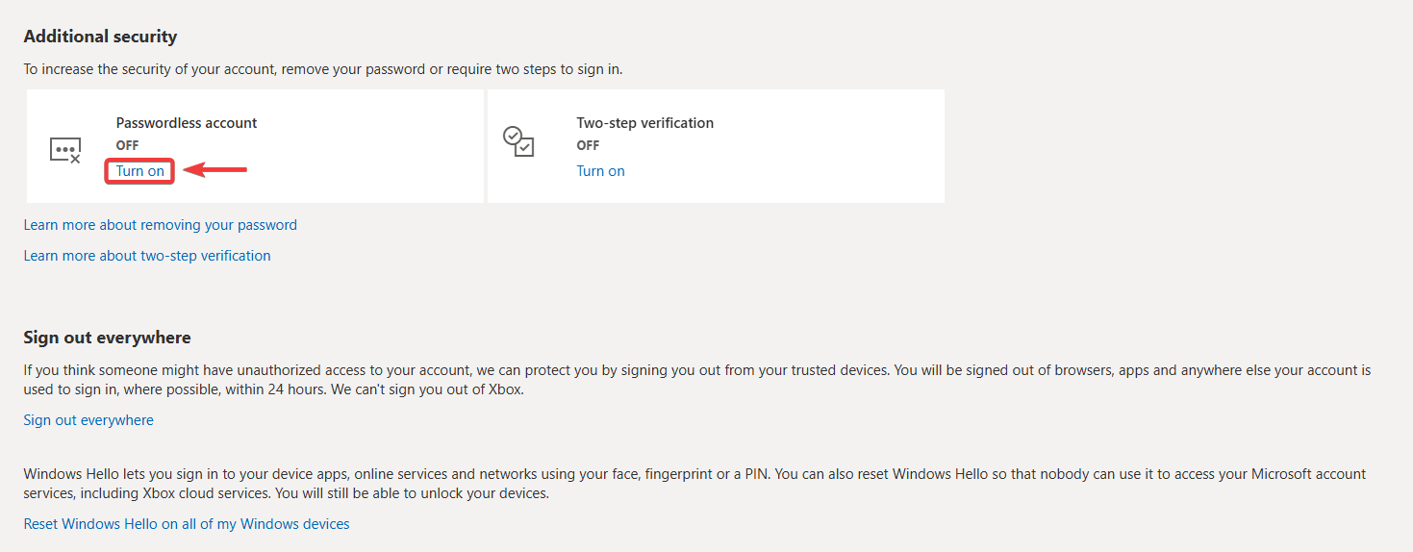
Task: Click the Sign out everywhere heading
Action: (107, 338)
